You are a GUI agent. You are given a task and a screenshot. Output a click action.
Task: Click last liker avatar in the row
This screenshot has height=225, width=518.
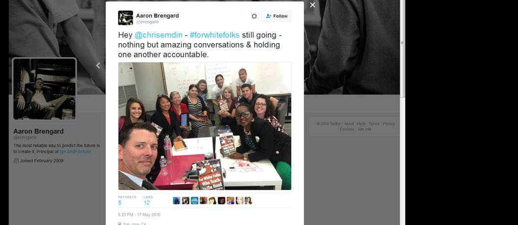248,201
